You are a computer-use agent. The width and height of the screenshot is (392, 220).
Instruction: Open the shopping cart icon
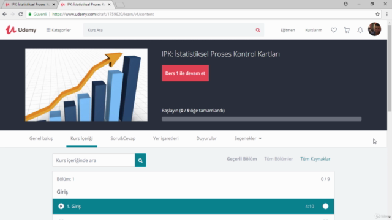pyautogui.click(x=347, y=30)
